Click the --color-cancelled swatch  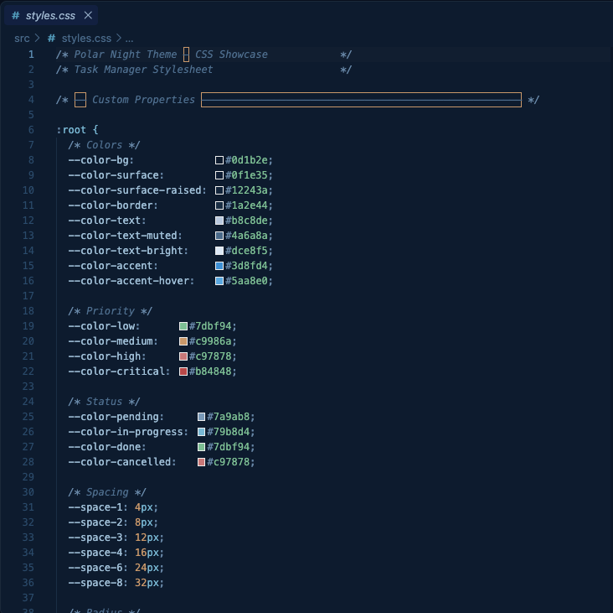[x=201, y=462]
